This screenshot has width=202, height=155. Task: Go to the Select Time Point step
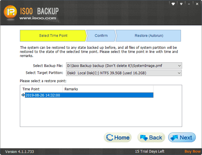click(x=53, y=36)
